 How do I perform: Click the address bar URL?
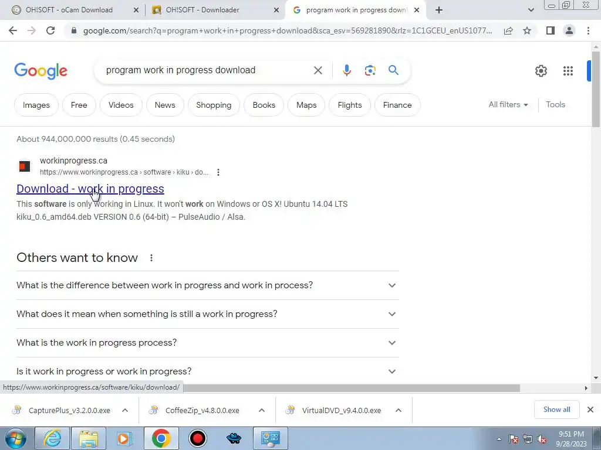[x=288, y=30]
